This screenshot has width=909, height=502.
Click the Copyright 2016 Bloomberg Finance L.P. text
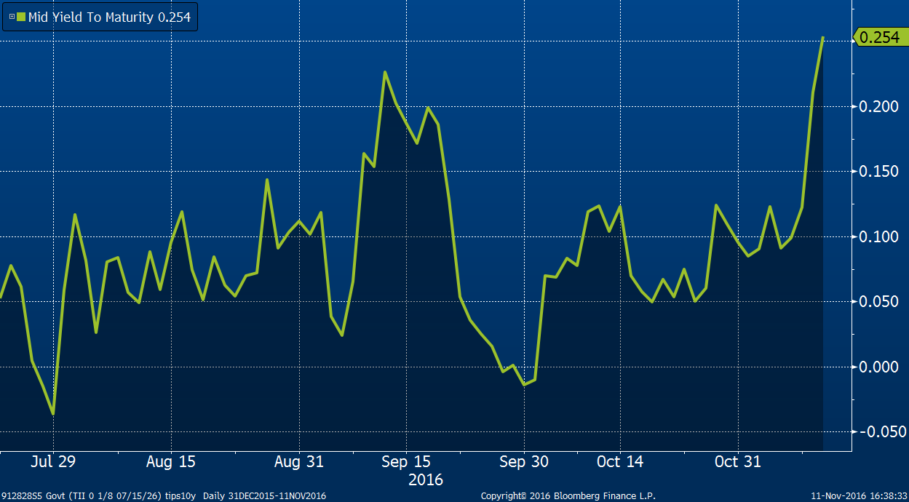click(x=568, y=496)
